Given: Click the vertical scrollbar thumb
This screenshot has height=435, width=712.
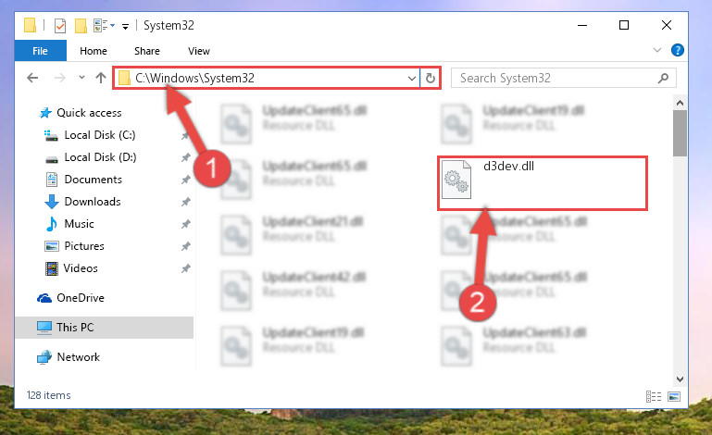Looking at the screenshot, I should click(x=680, y=133).
